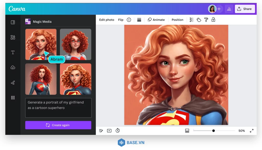The height and width of the screenshot is (150, 262).
Task: Click the Magic Media app icon
Action: tap(28, 21)
